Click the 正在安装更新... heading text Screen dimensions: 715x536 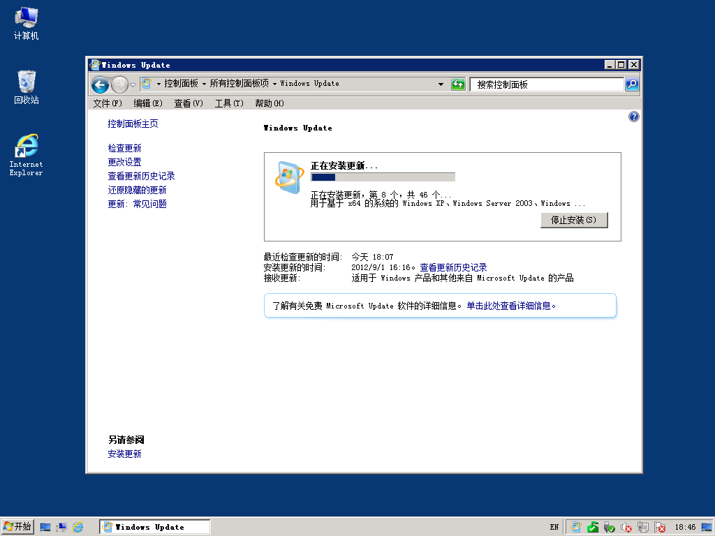tap(344, 166)
